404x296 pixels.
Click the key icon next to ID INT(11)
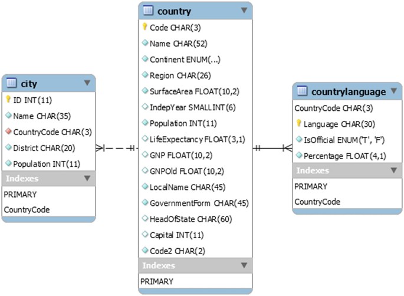[x=9, y=100]
